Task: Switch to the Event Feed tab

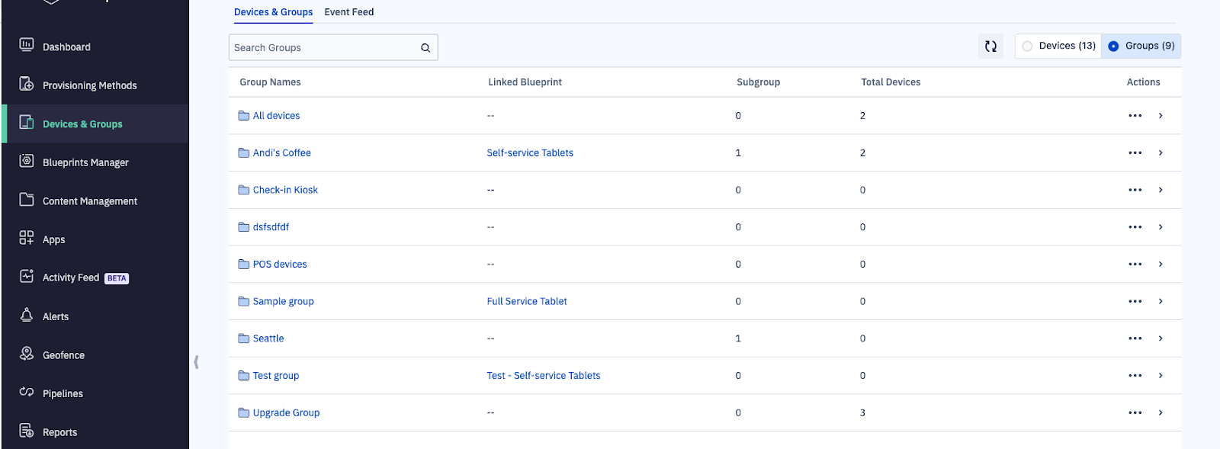Action: click(348, 12)
